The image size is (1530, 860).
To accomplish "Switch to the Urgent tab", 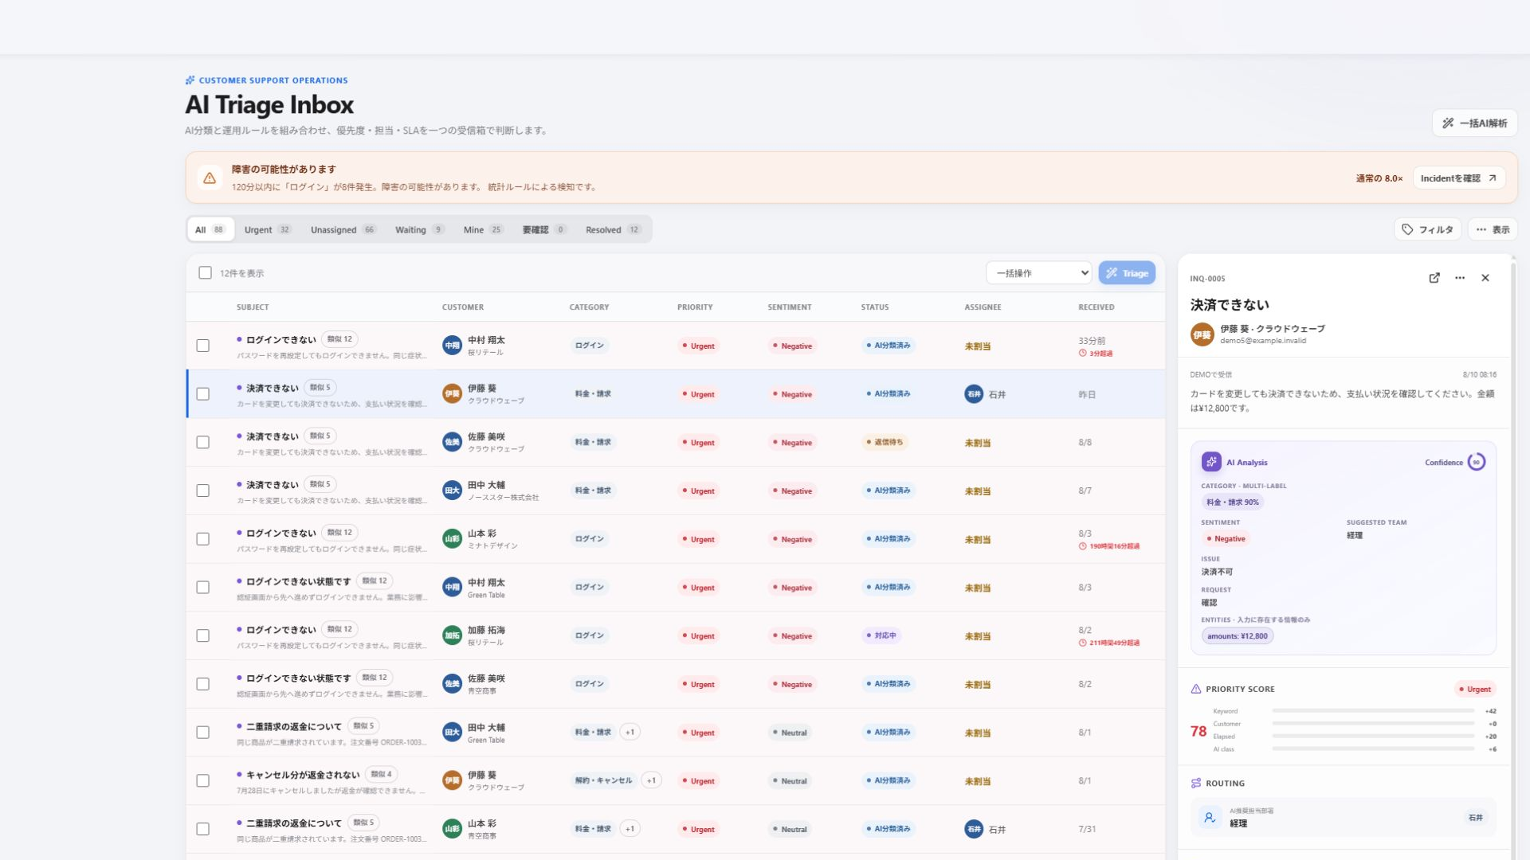I will pyautogui.click(x=268, y=229).
